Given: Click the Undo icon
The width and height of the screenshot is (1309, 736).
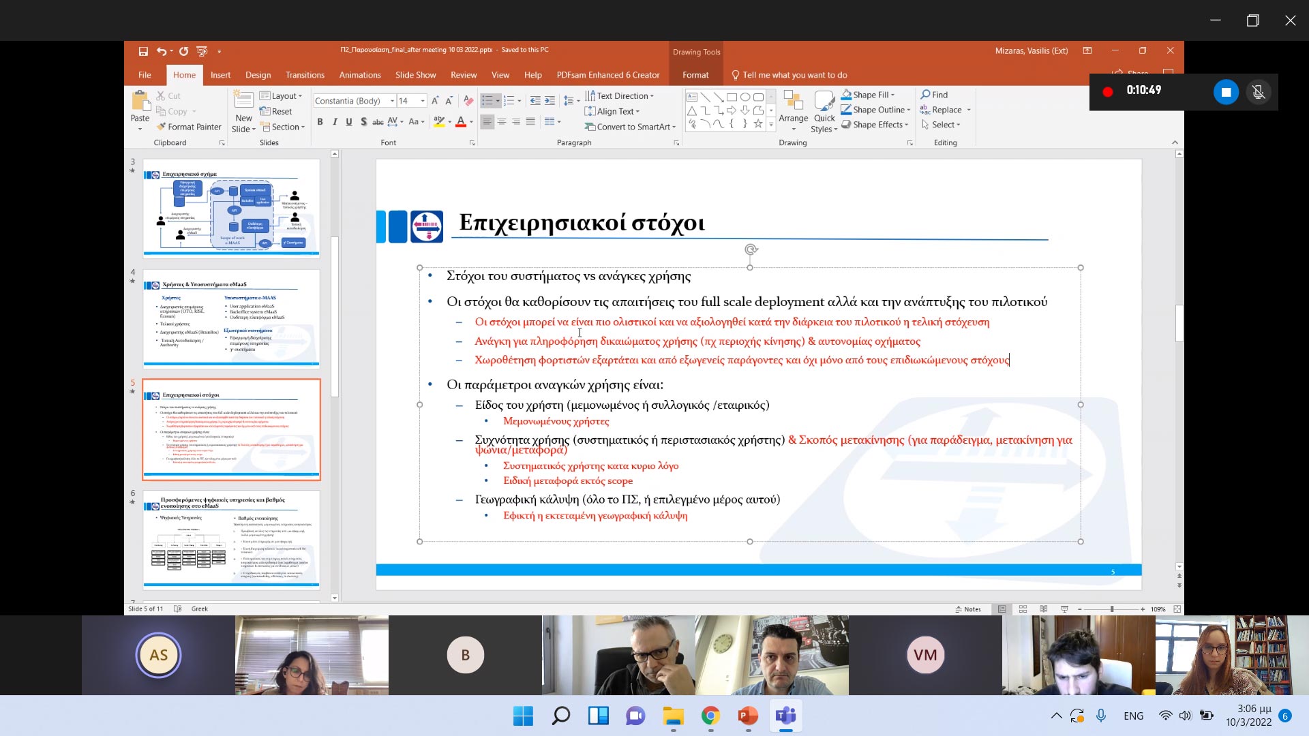Looking at the screenshot, I should pyautogui.click(x=162, y=51).
